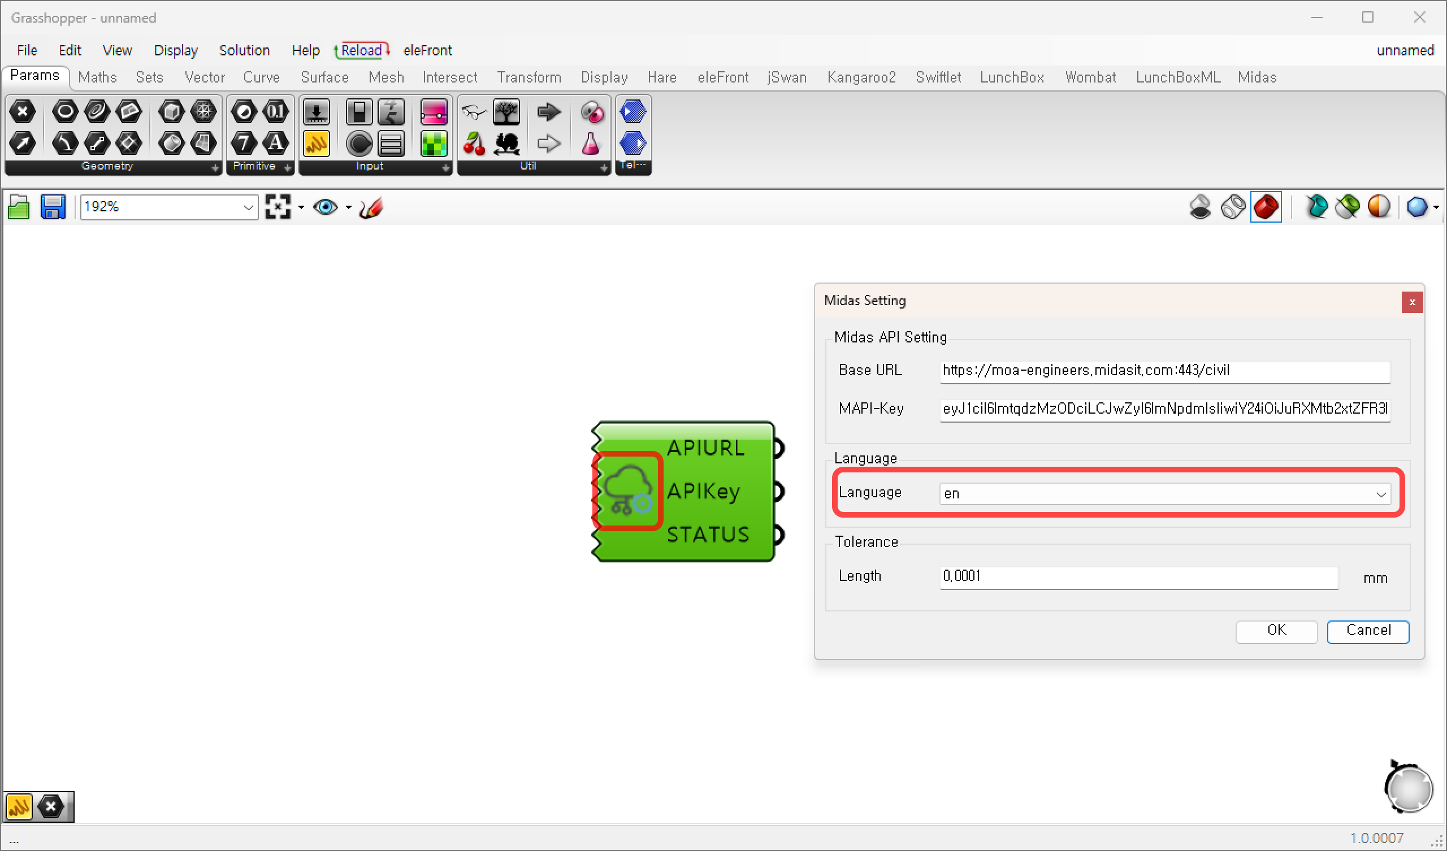The height and width of the screenshot is (851, 1447).
Task: Pick the Integer 7 primitive icon
Action: click(x=244, y=143)
